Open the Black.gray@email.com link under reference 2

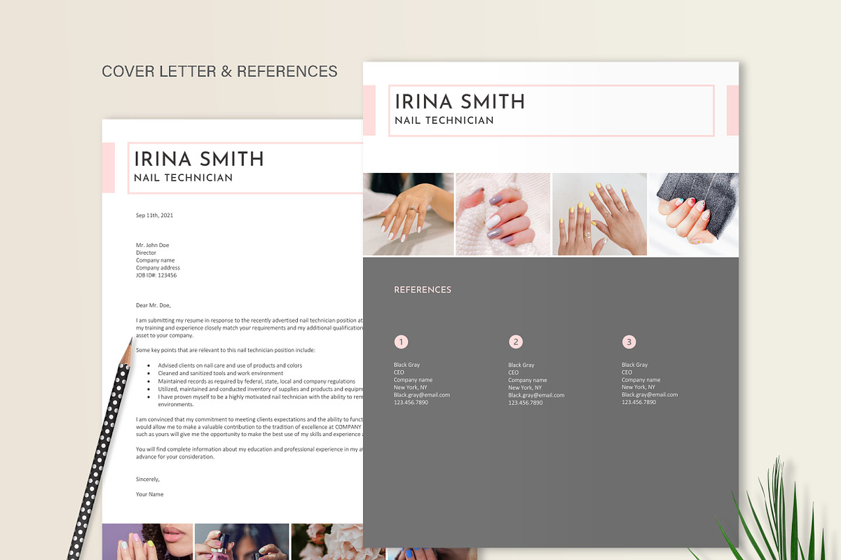[x=536, y=395]
